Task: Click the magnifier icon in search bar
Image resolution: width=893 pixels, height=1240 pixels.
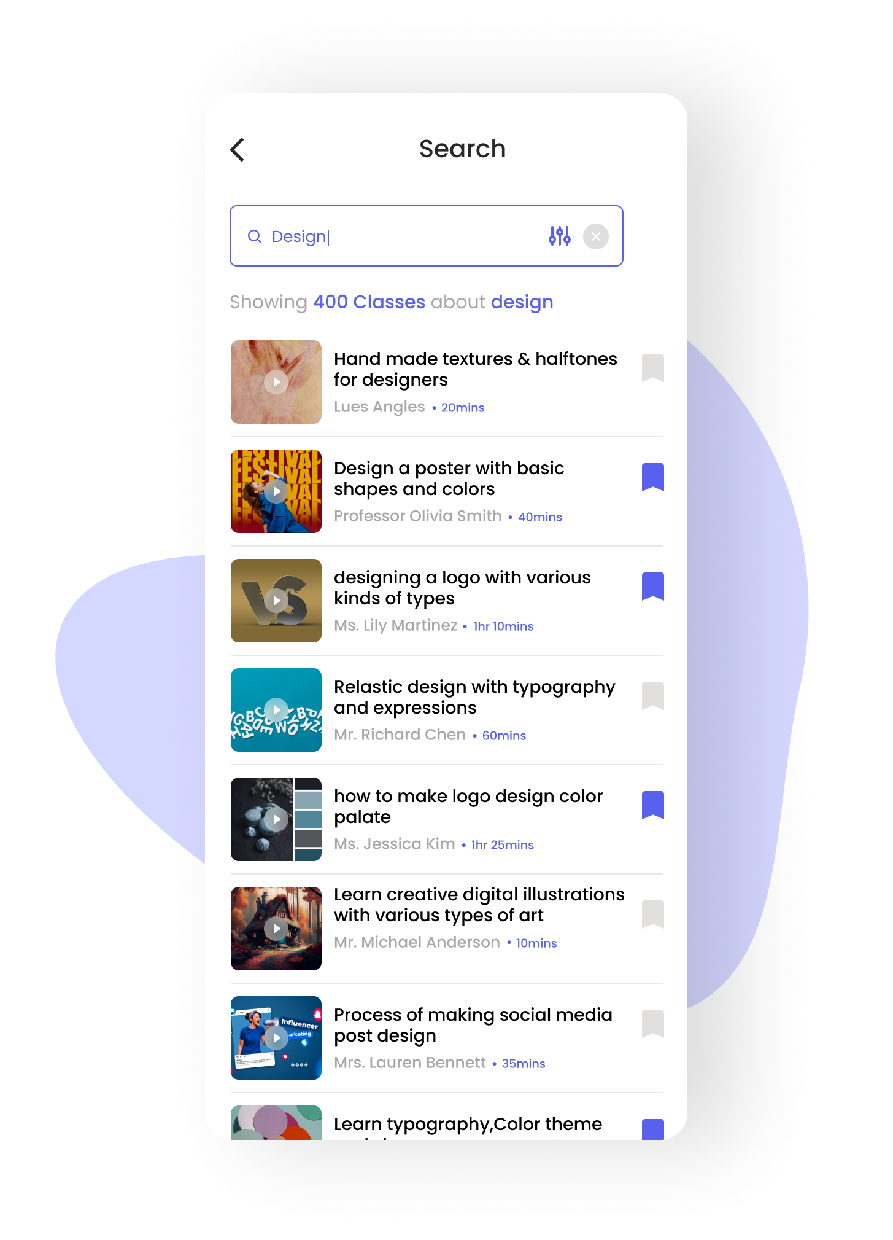Action: 254,236
